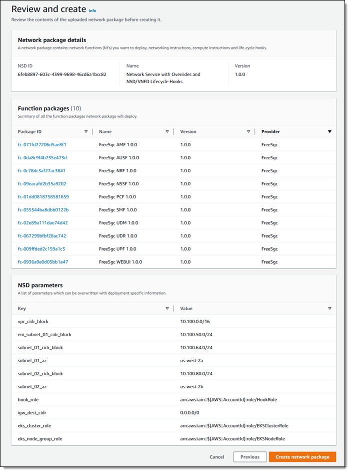
Task: Select the network package name text
Action: click(163, 78)
